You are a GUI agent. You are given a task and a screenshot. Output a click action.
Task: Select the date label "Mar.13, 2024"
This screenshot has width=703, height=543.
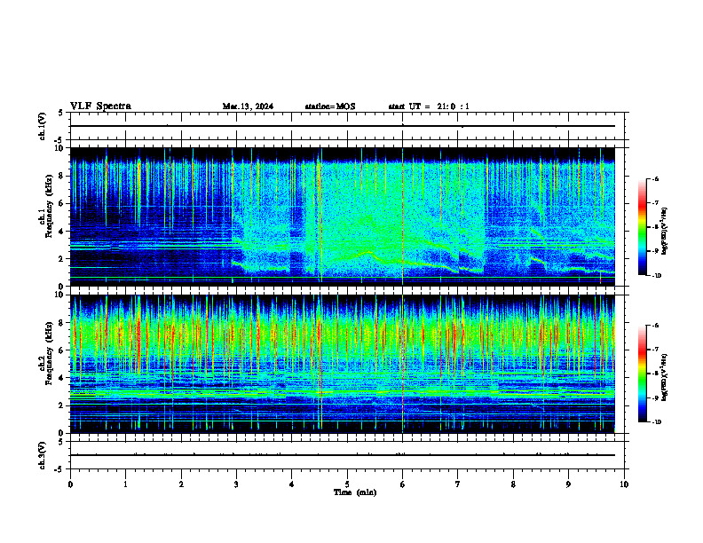tap(248, 106)
